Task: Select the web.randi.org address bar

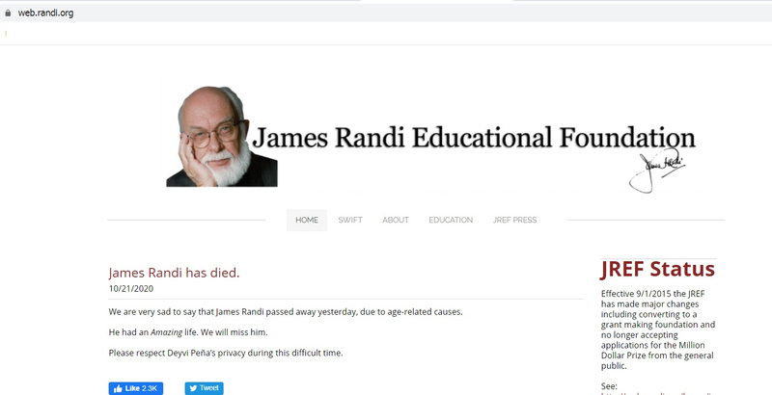Action: click(386, 13)
